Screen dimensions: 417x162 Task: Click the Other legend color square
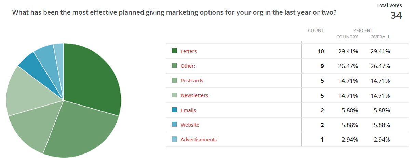click(174, 66)
